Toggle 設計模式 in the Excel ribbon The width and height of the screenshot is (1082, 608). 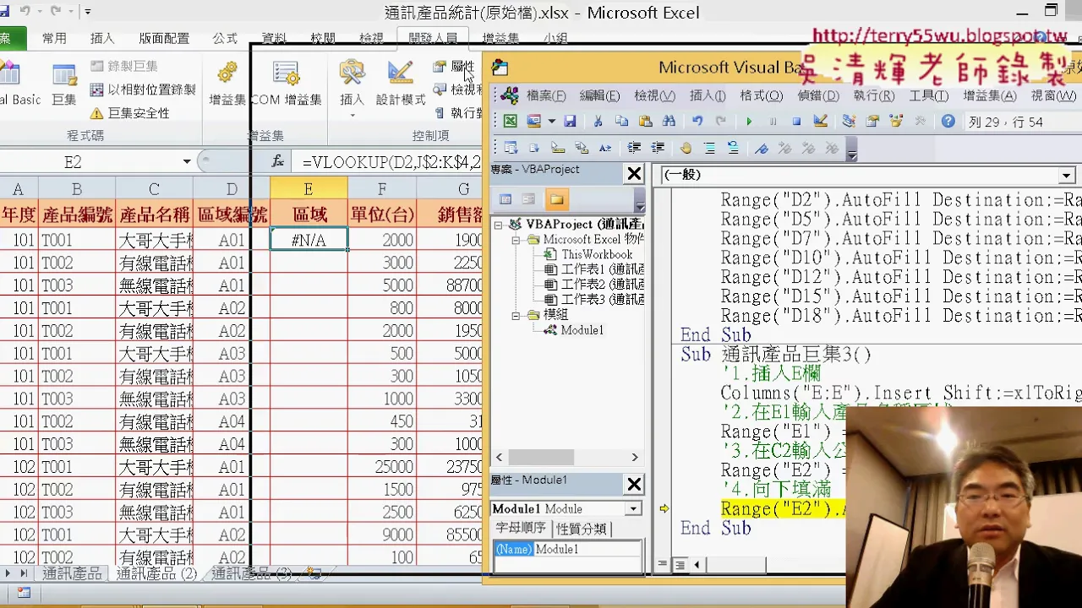401,84
